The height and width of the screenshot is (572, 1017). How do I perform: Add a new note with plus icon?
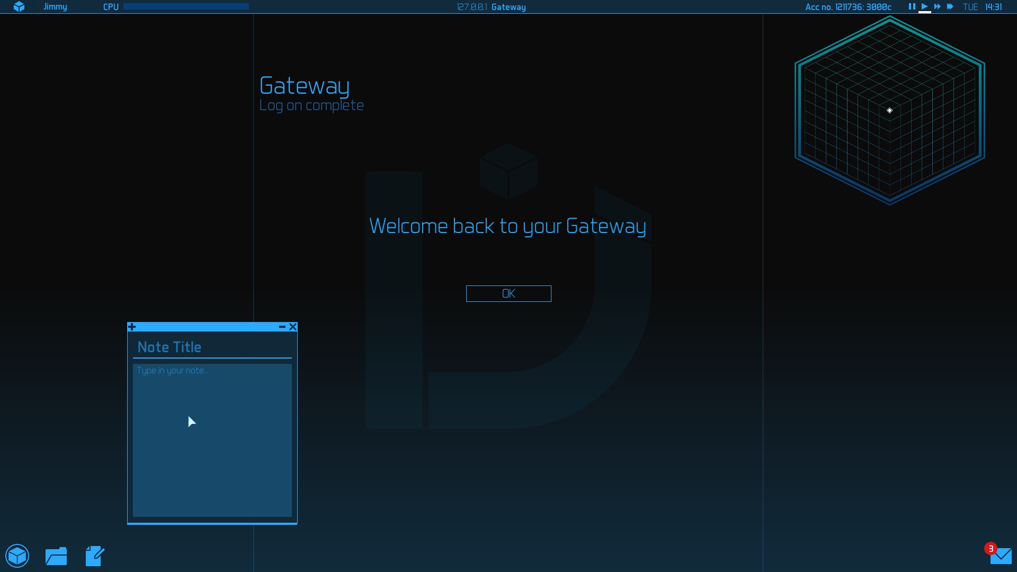tap(132, 327)
